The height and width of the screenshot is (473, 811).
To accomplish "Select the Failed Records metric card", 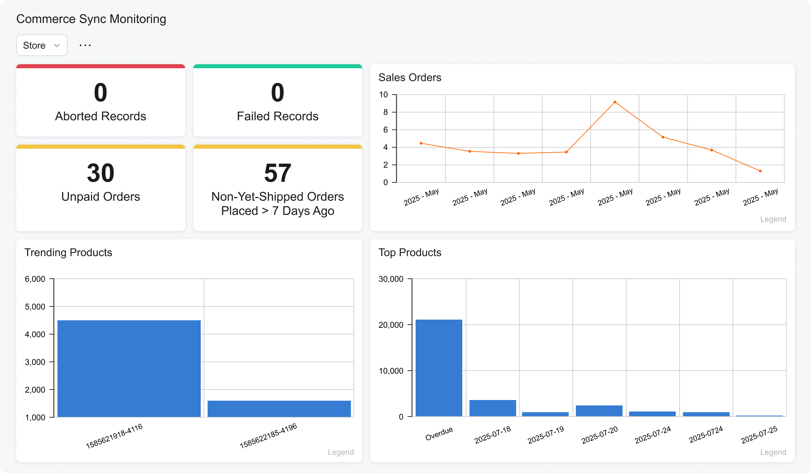I will click(277, 100).
